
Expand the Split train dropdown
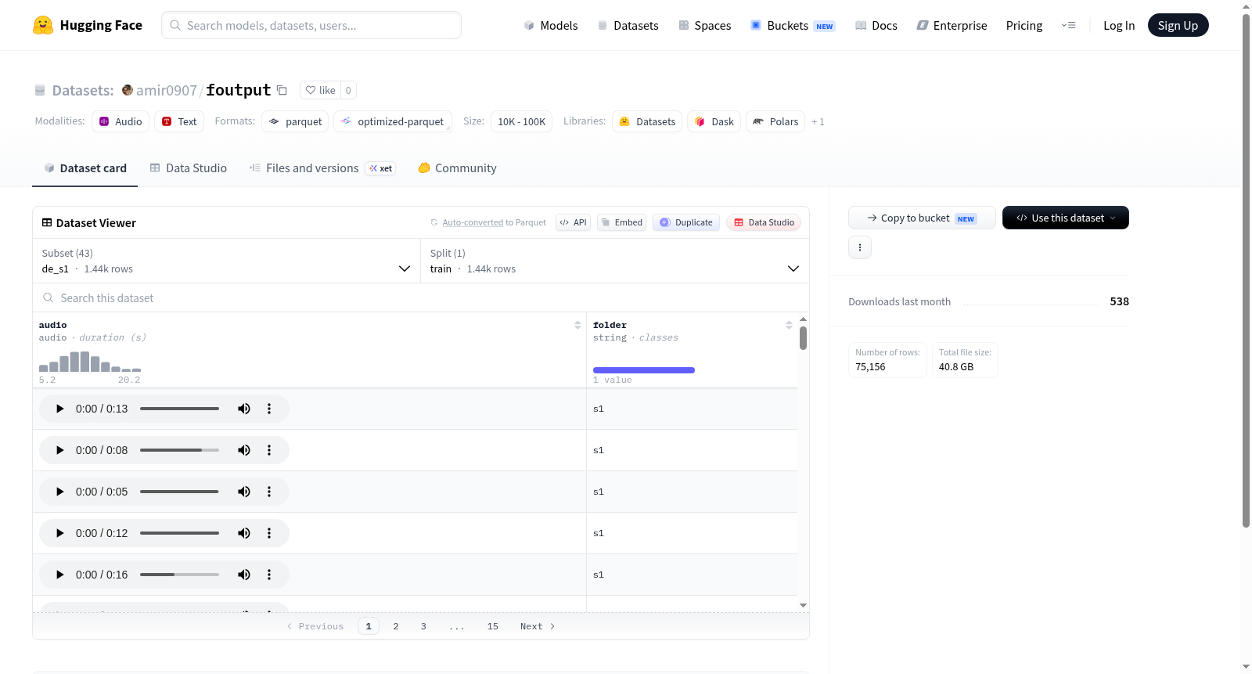click(614, 261)
